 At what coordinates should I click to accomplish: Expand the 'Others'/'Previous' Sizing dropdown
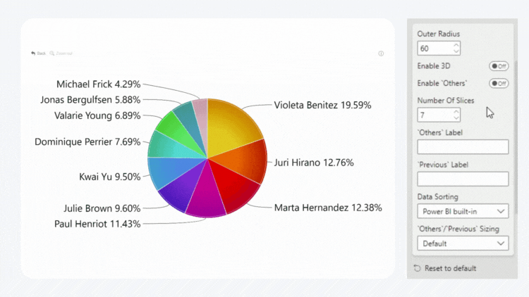pos(463,244)
